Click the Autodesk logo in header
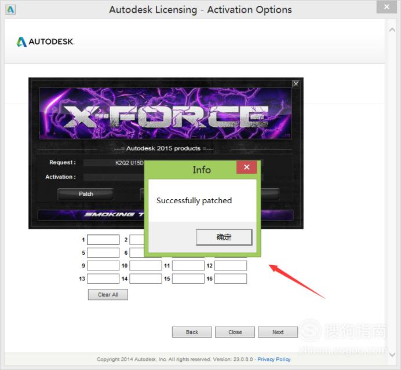This screenshot has width=401, height=370. [45, 42]
